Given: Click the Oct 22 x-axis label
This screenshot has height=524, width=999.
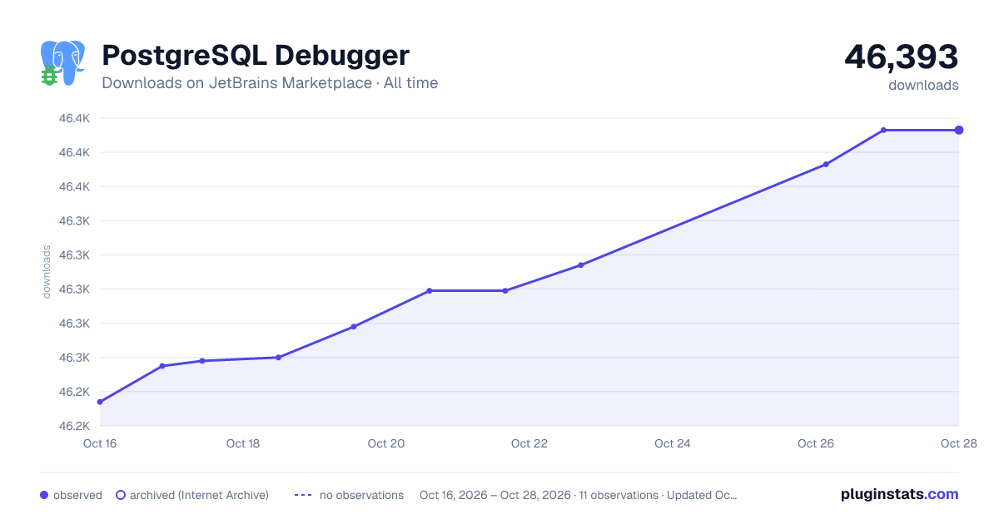Looking at the screenshot, I should tap(529, 443).
